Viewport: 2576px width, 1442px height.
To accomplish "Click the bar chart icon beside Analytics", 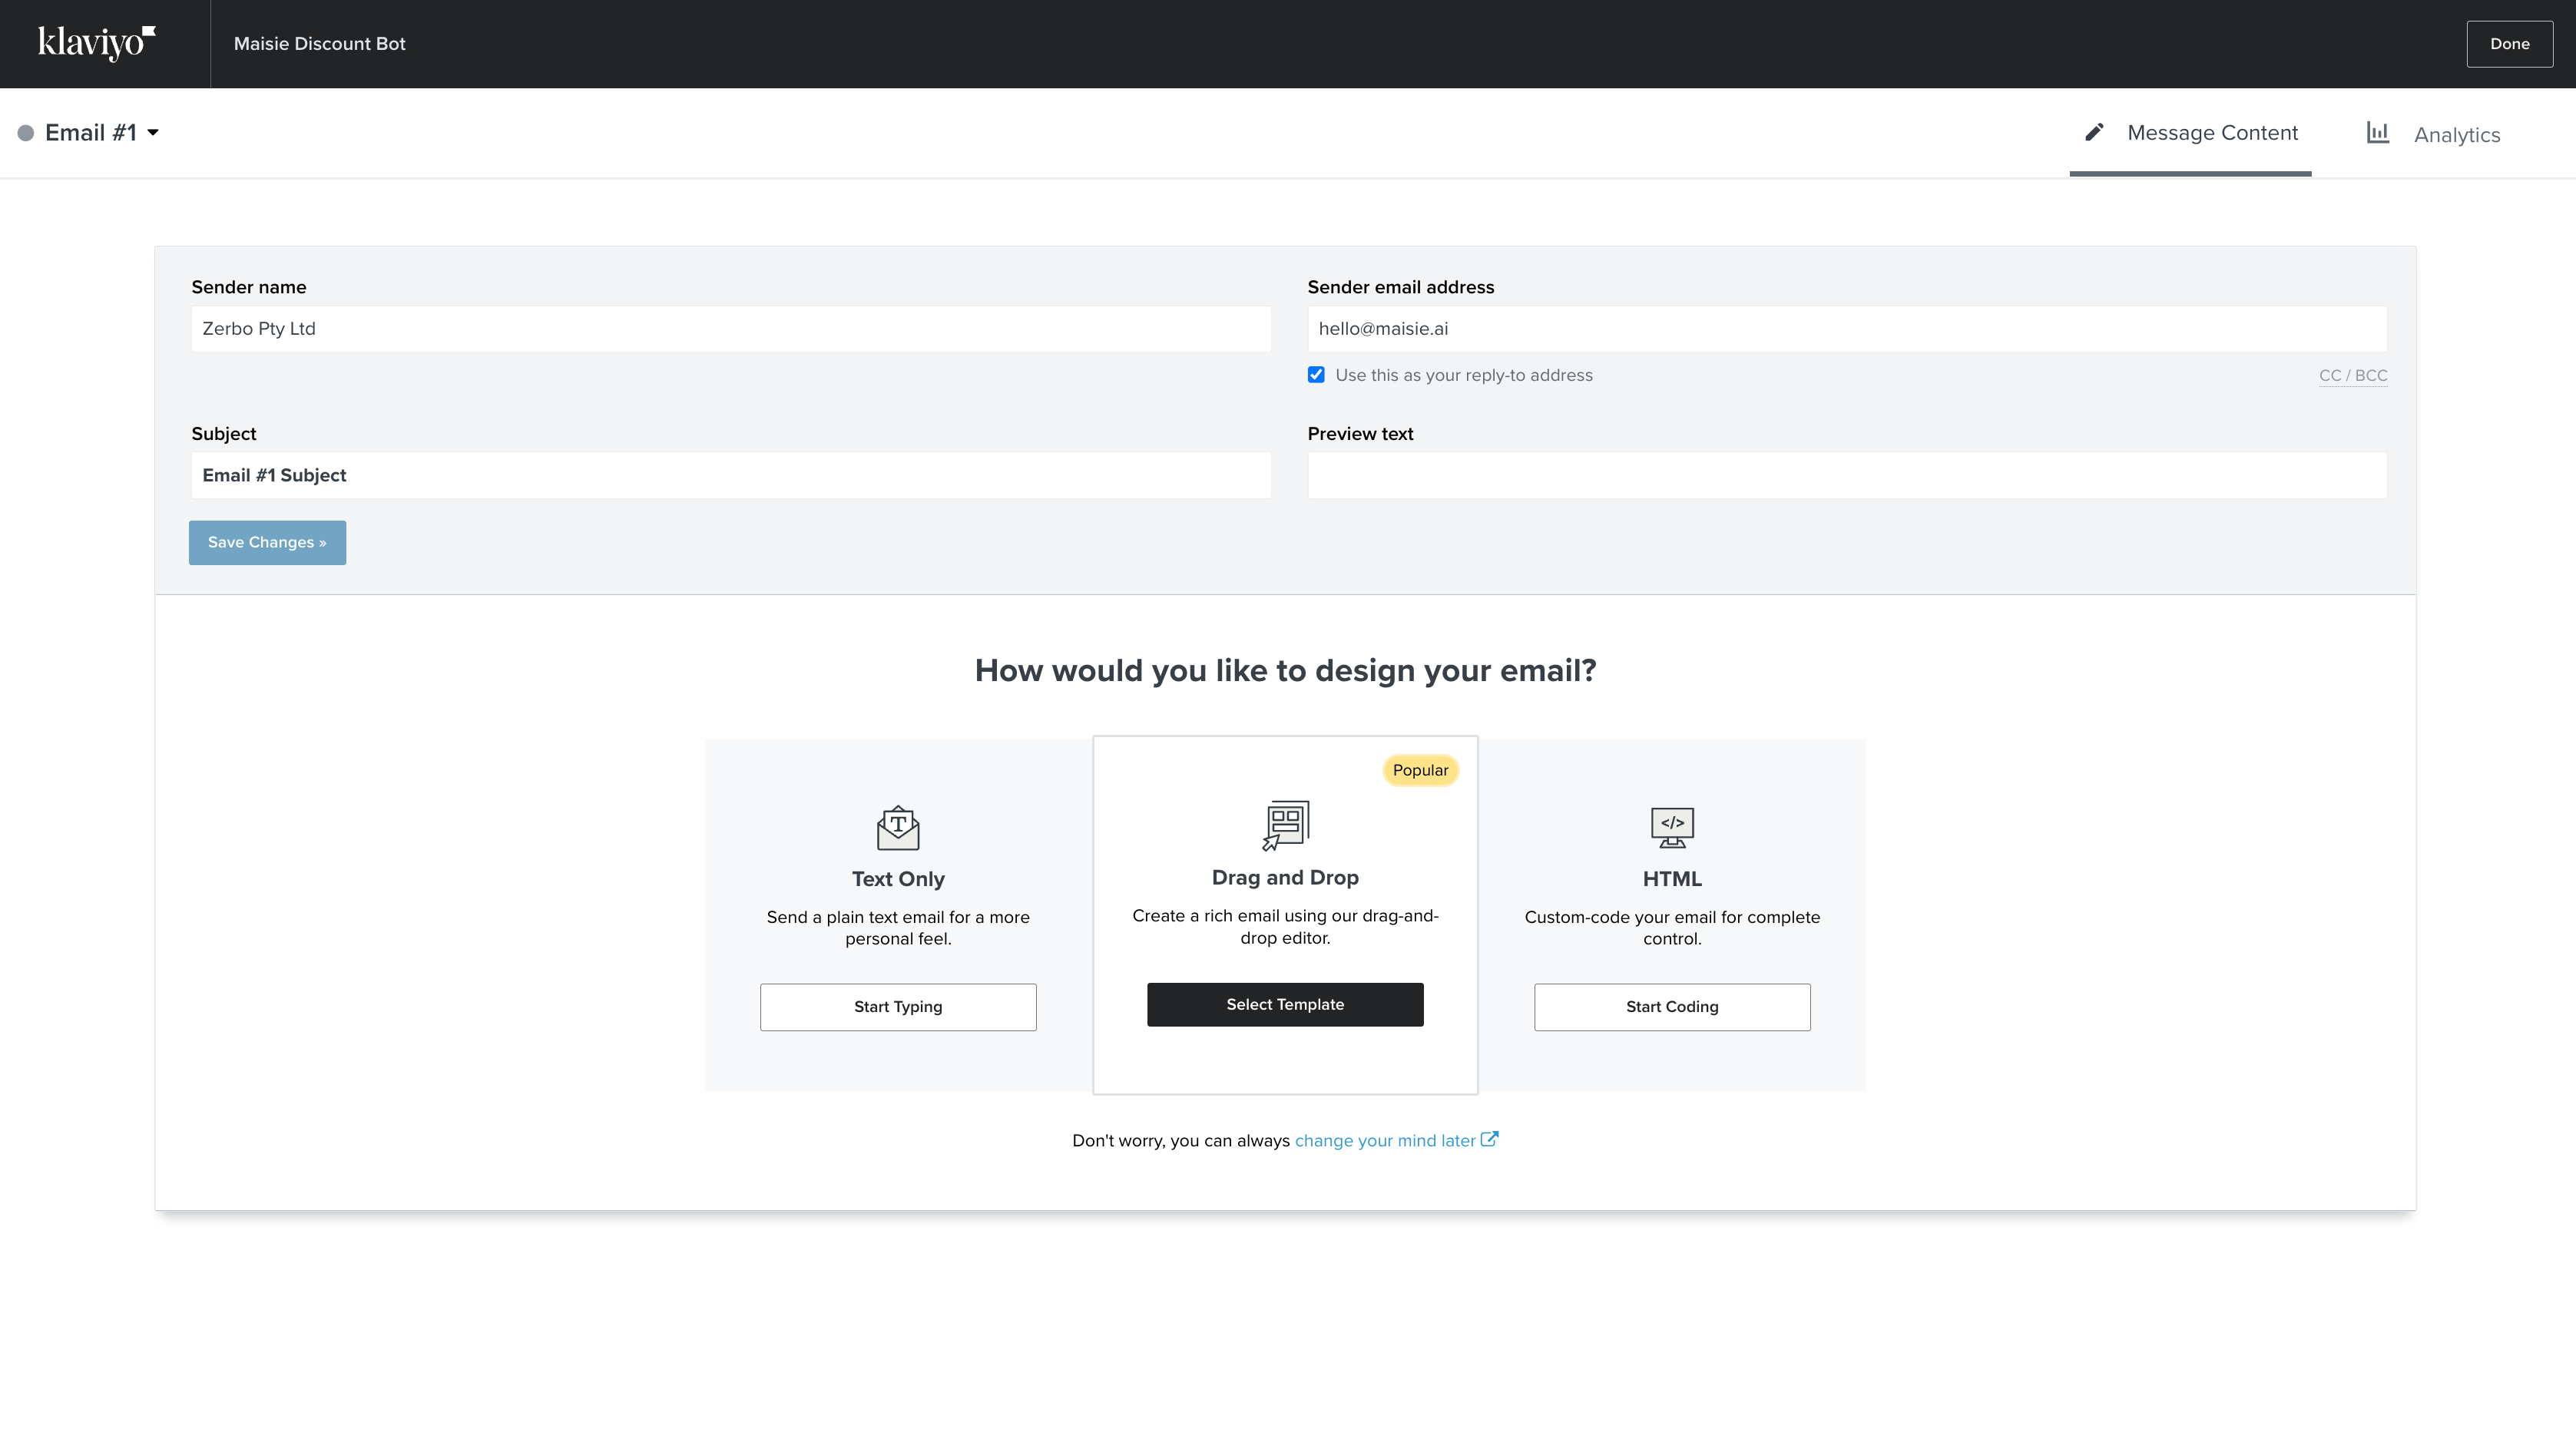I will (2378, 131).
